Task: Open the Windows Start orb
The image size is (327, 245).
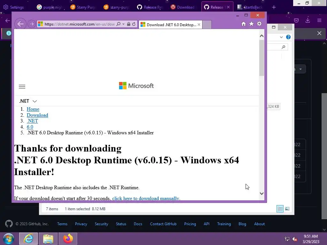Action: click(x=9, y=239)
